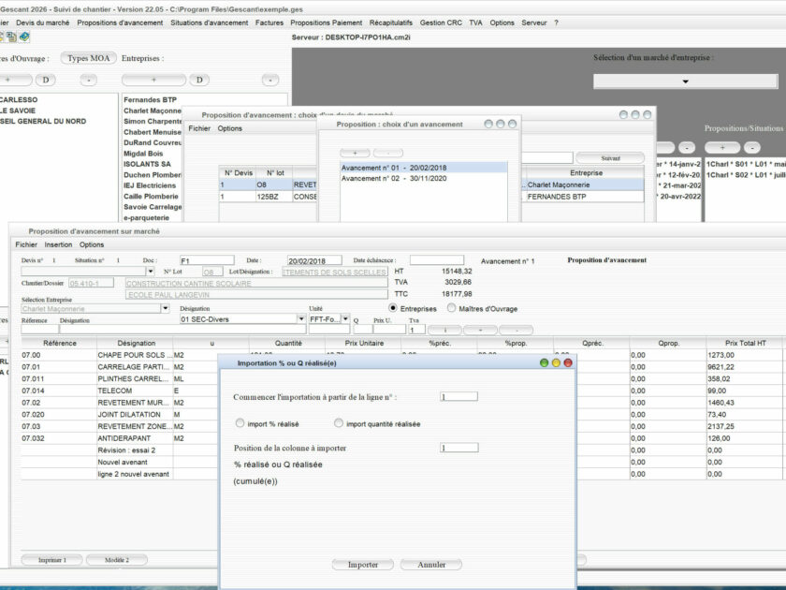Click the 'Annuler' button
786x590 pixels.
coord(431,565)
